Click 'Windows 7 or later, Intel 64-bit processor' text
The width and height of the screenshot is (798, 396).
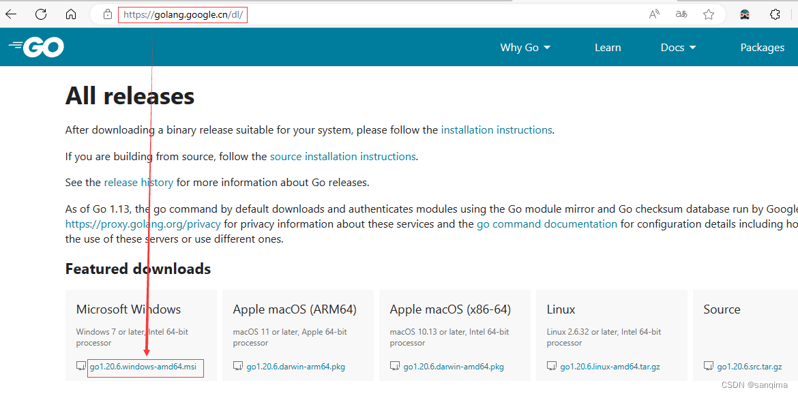click(132, 337)
